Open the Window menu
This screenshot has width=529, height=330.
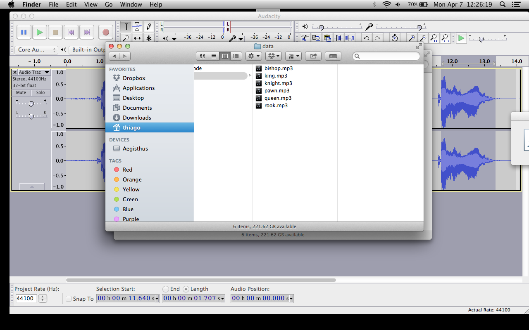pyautogui.click(x=130, y=5)
